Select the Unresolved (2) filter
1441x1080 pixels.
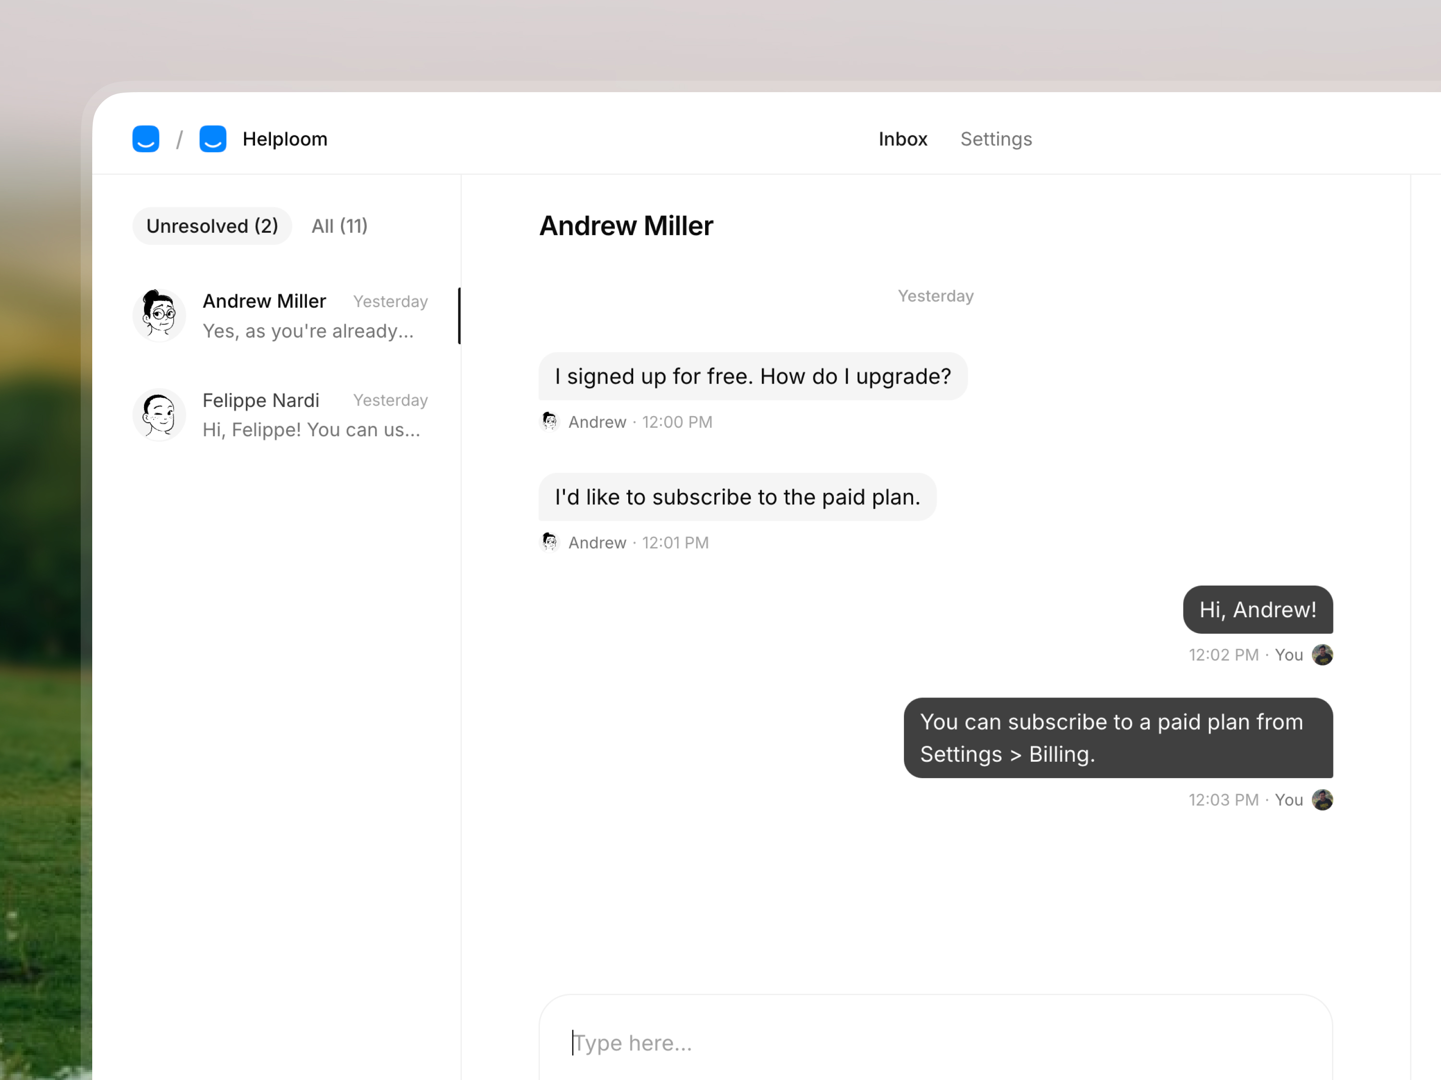[212, 226]
